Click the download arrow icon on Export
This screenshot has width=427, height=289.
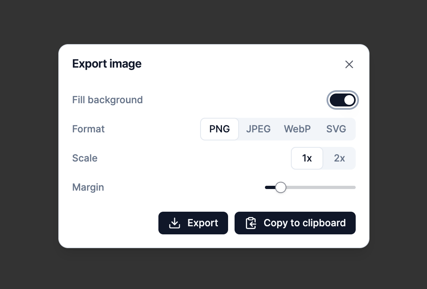(175, 223)
